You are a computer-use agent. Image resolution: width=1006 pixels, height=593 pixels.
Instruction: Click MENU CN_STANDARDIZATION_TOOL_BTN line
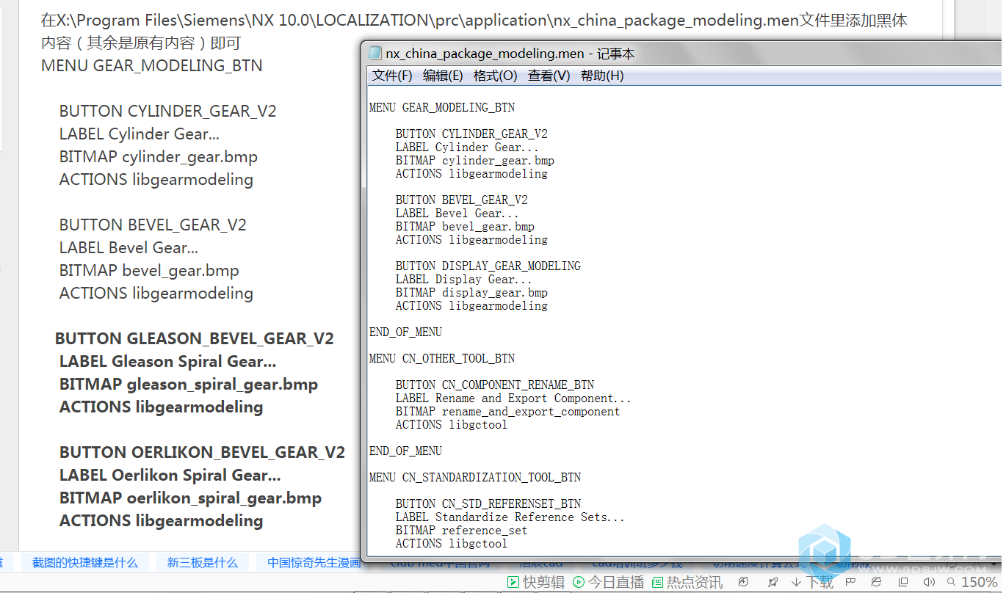click(x=475, y=477)
